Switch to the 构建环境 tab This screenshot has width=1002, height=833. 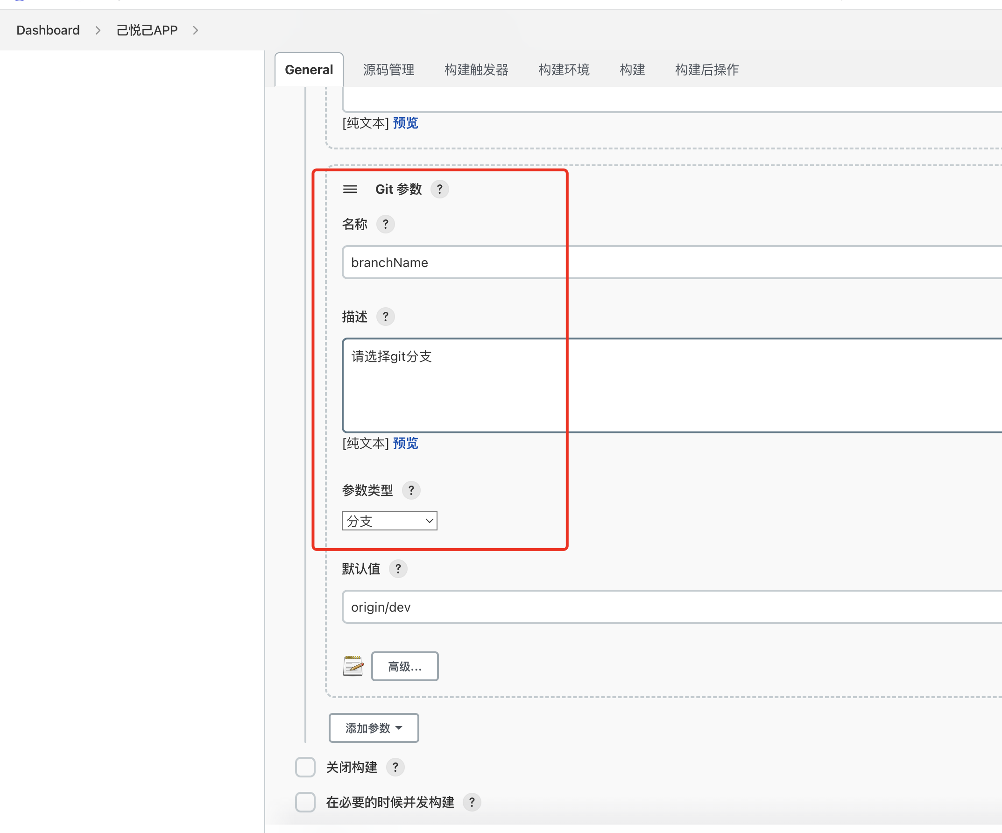coord(564,70)
